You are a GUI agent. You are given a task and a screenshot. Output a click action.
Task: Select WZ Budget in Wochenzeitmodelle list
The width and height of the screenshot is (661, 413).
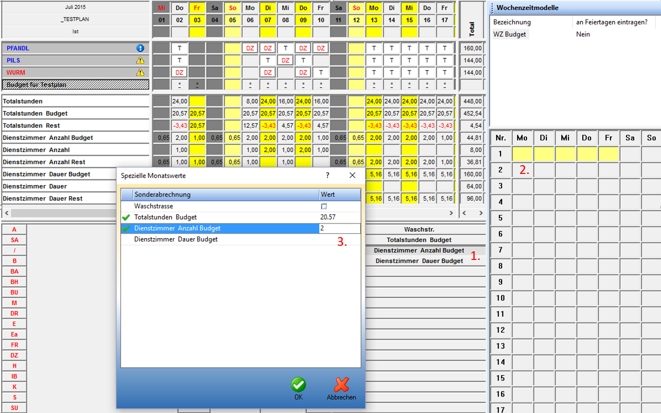click(509, 34)
